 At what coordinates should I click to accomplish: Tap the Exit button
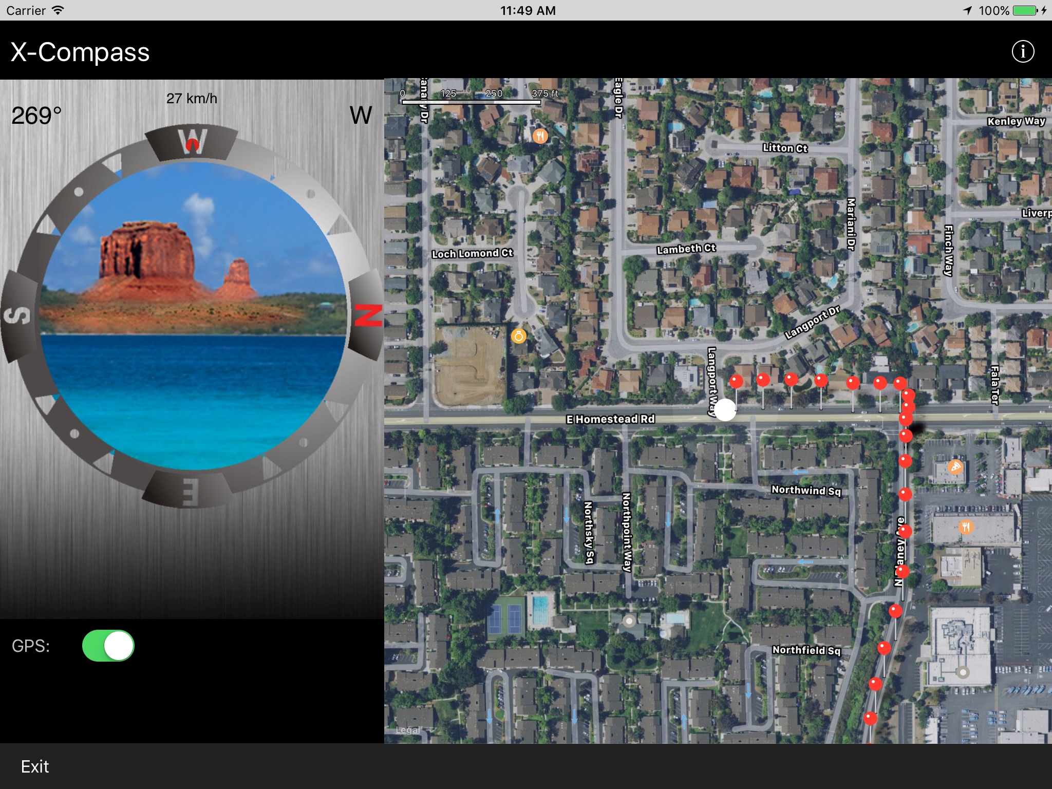tap(35, 766)
